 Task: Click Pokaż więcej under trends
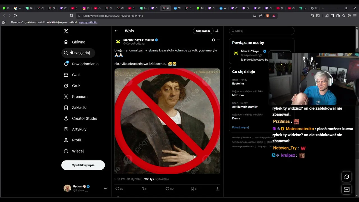240,127
